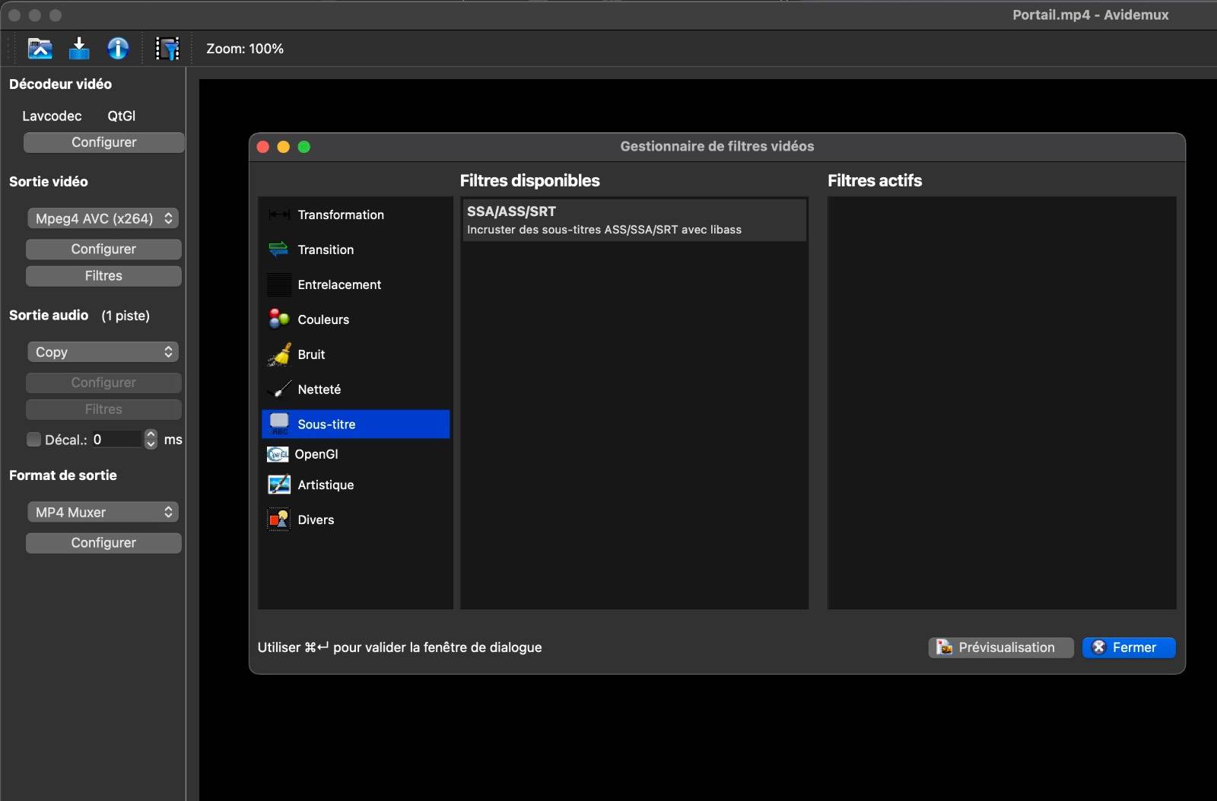
Task: Select the SSA/ASS/SRT subtitle filter
Action: 634,220
